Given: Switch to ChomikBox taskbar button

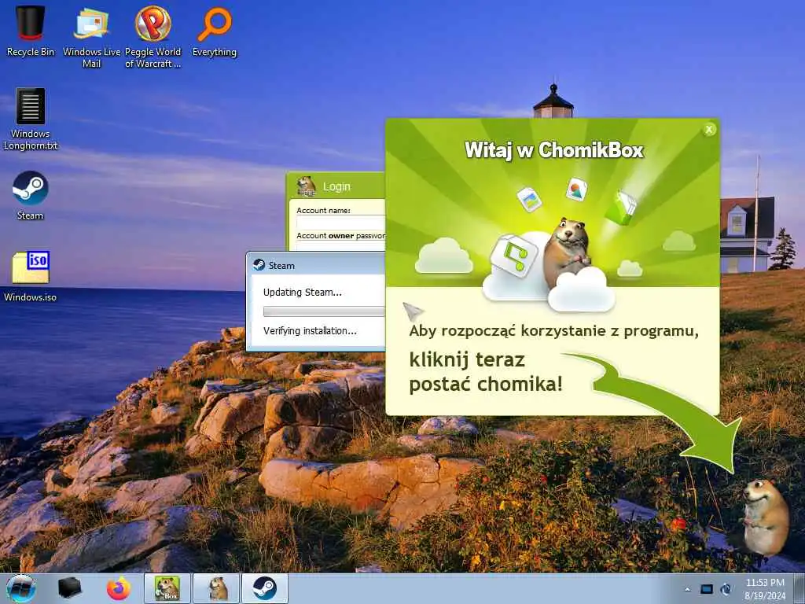Looking at the screenshot, I should (x=167, y=588).
